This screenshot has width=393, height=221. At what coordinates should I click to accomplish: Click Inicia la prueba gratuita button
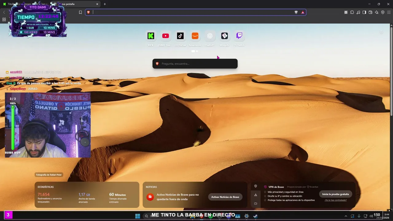[x=335, y=194]
